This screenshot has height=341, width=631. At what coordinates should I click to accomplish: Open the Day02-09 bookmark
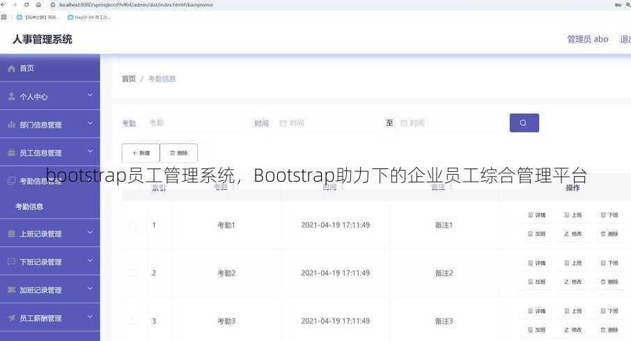pyautogui.click(x=89, y=17)
